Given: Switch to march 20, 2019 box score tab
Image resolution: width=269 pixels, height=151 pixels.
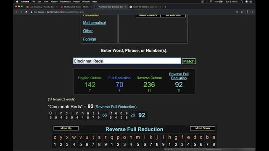Looking at the screenshot, I should (x=145, y=7).
